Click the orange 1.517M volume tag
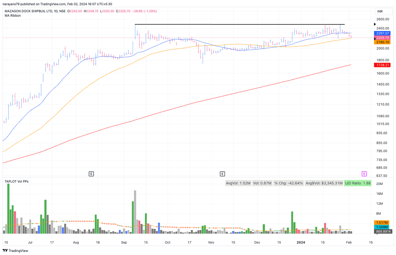396x255 pixels. [382, 223]
